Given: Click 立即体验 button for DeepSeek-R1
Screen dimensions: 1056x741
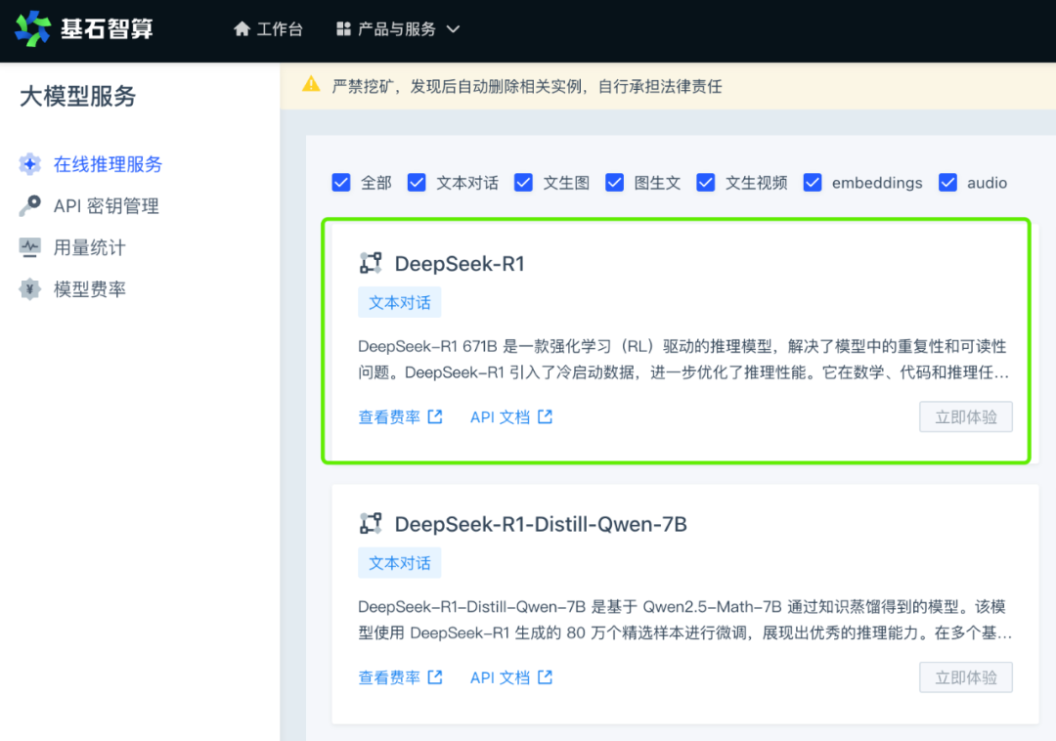Looking at the screenshot, I should click(966, 416).
